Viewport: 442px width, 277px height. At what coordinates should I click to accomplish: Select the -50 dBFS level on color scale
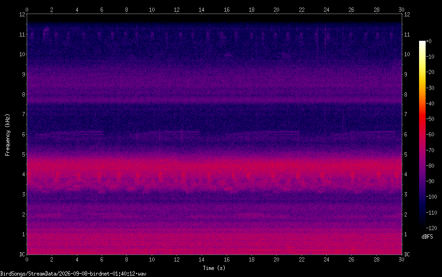pyautogui.click(x=430, y=119)
